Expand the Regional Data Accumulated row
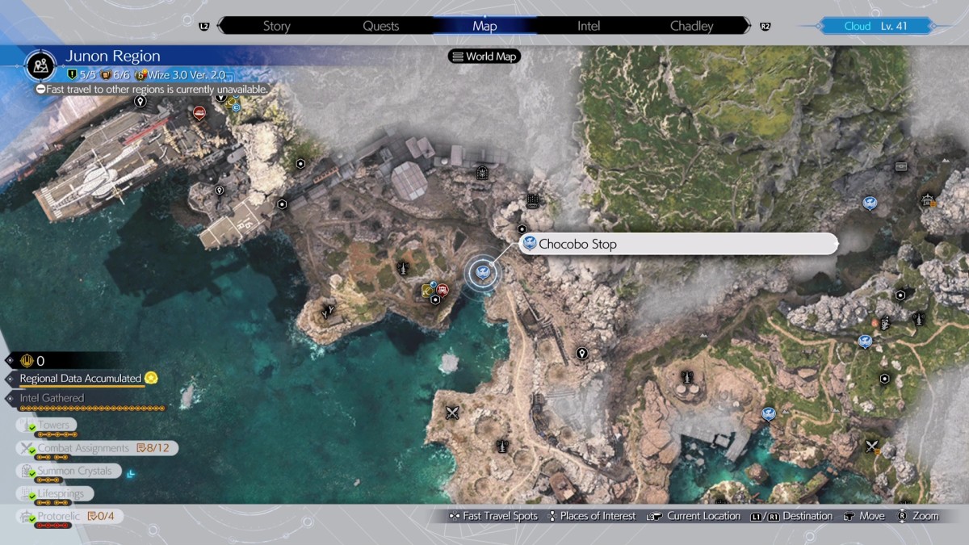 (x=81, y=379)
